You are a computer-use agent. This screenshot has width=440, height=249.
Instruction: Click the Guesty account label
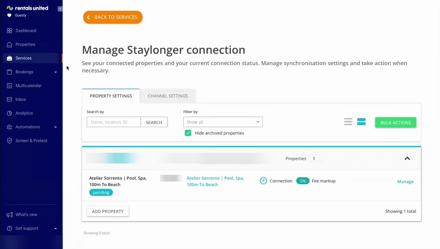(20, 15)
